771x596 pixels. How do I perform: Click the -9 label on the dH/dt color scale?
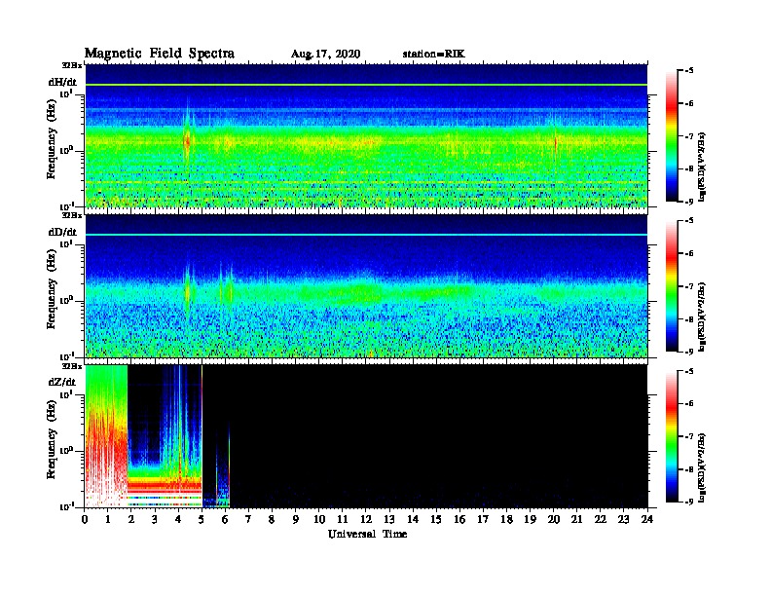point(687,202)
